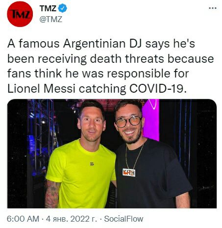Click the red TMZ profile avatar
222x228 pixels.
[20, 14]
